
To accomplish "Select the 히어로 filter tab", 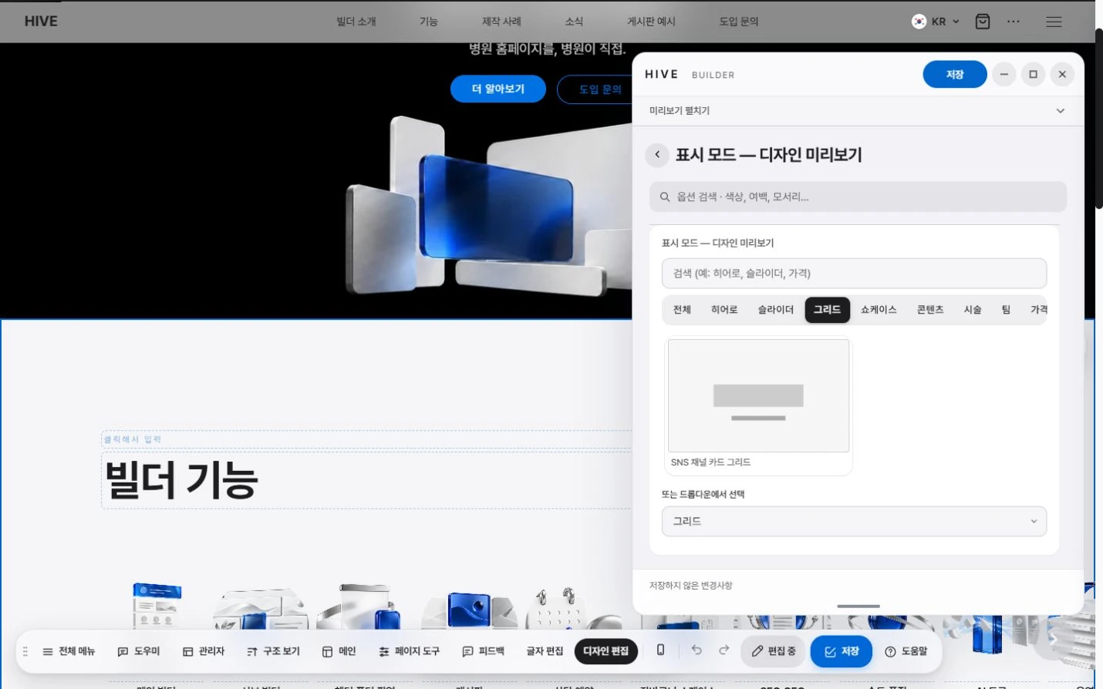I will point(724,310).
